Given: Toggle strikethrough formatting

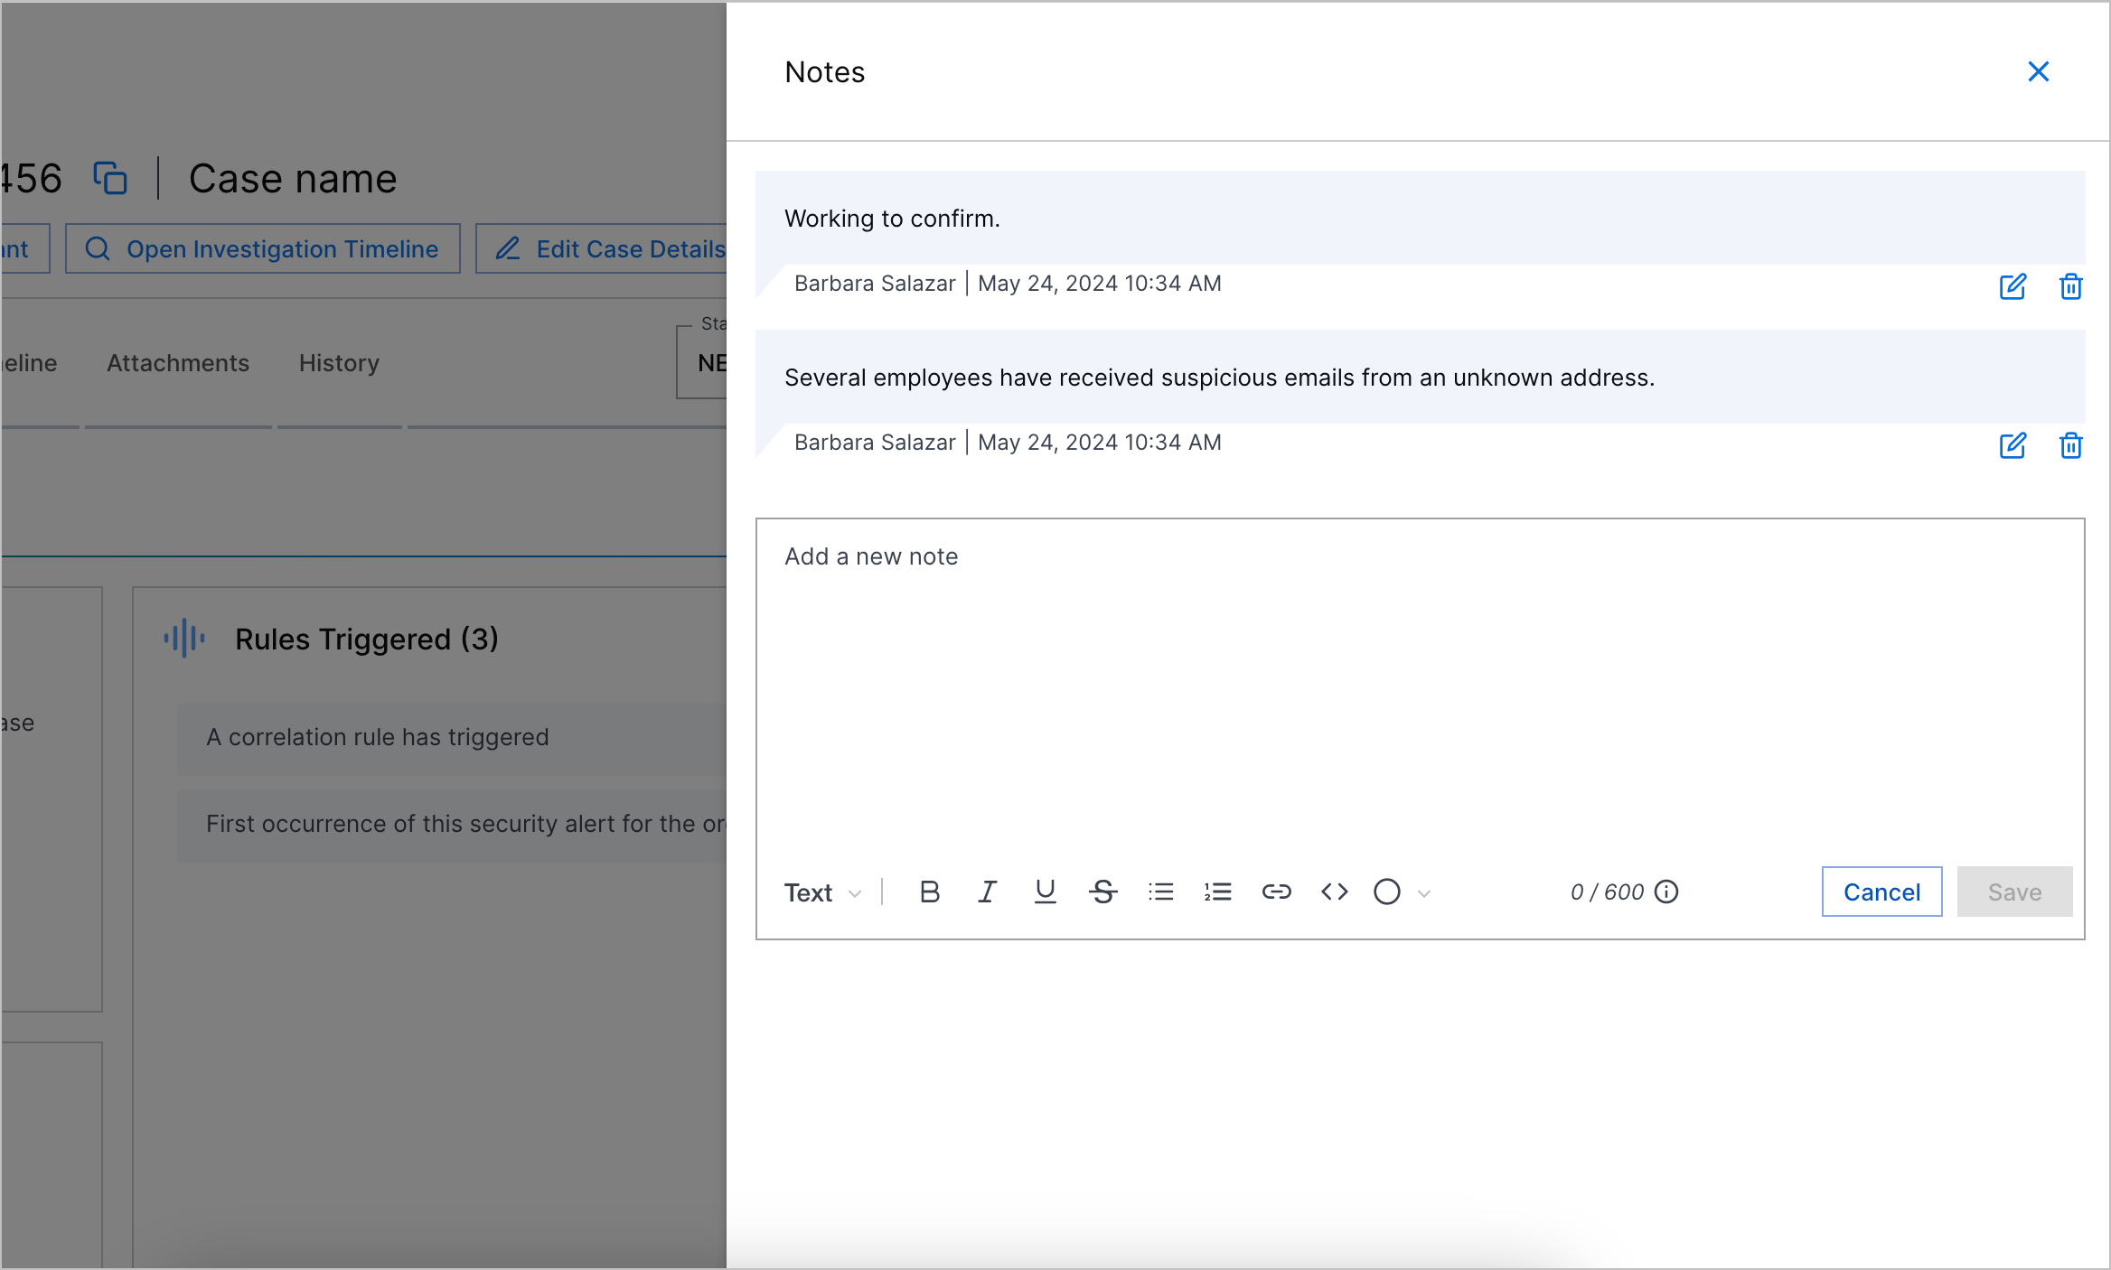Looking at the screenshot, I should (x=1102, y=892).
